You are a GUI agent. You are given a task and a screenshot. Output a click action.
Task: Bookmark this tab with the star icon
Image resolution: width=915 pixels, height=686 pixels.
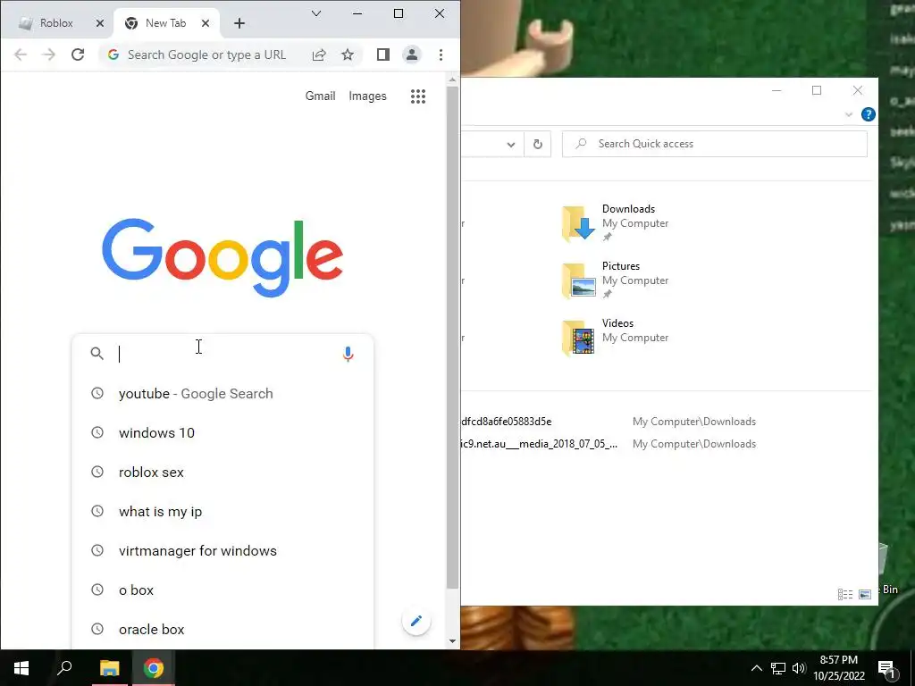coord(348,54)
